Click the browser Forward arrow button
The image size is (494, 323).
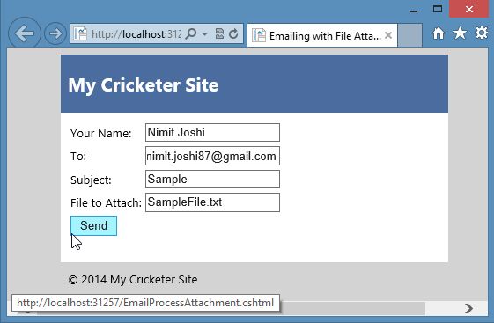click(x=55, y=33)
